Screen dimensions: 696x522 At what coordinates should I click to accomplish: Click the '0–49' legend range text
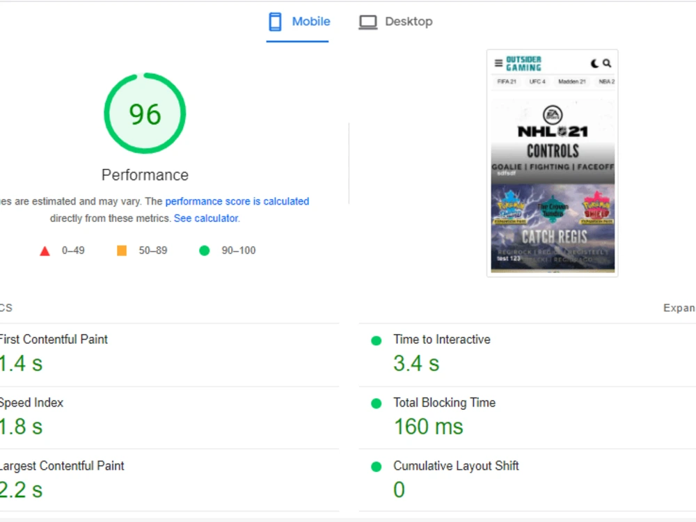pos(73,251)
